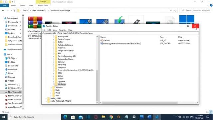Click the 0x00000001 (1) data value
This screenshot has width=213, height=120.
tap(184, 43)
